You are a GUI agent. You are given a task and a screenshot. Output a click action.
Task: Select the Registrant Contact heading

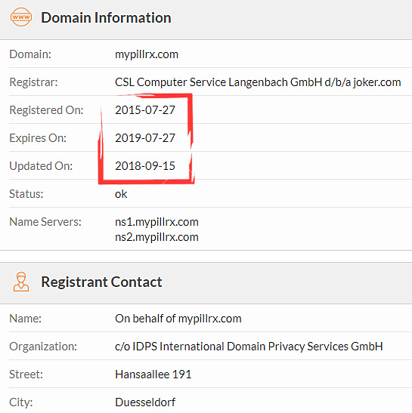(x=101, y=282)
